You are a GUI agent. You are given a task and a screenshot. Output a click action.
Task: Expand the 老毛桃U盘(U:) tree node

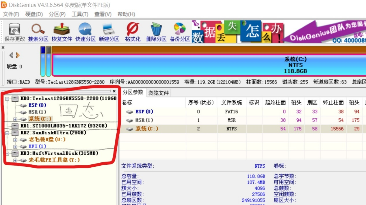point(15,140)
